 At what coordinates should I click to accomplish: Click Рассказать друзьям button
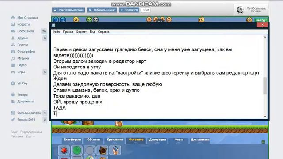tap(69, 10)
